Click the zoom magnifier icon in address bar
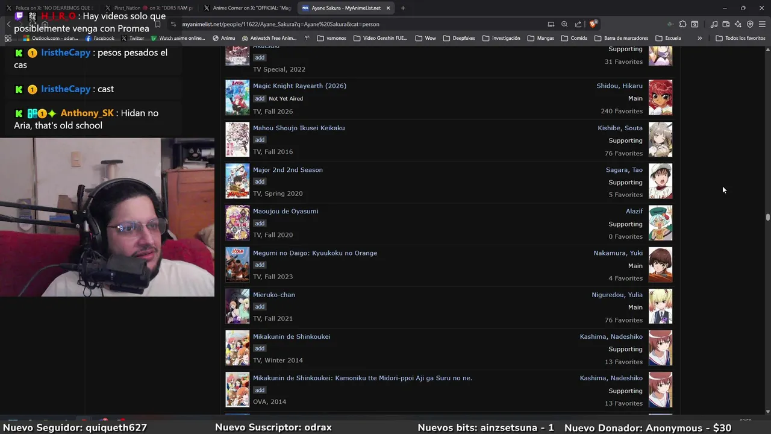The image size is (771, 434). pyautogui.click(x=564, y=24)
